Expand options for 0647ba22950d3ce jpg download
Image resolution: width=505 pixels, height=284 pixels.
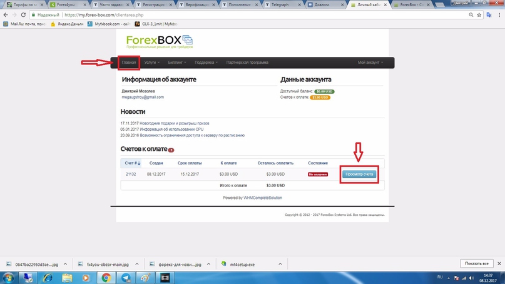coord(65,264)
